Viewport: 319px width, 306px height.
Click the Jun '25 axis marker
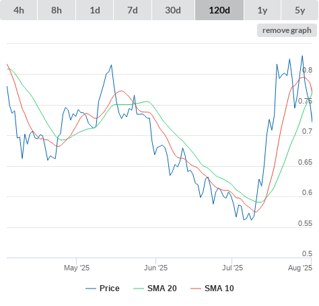click(155, 268)
